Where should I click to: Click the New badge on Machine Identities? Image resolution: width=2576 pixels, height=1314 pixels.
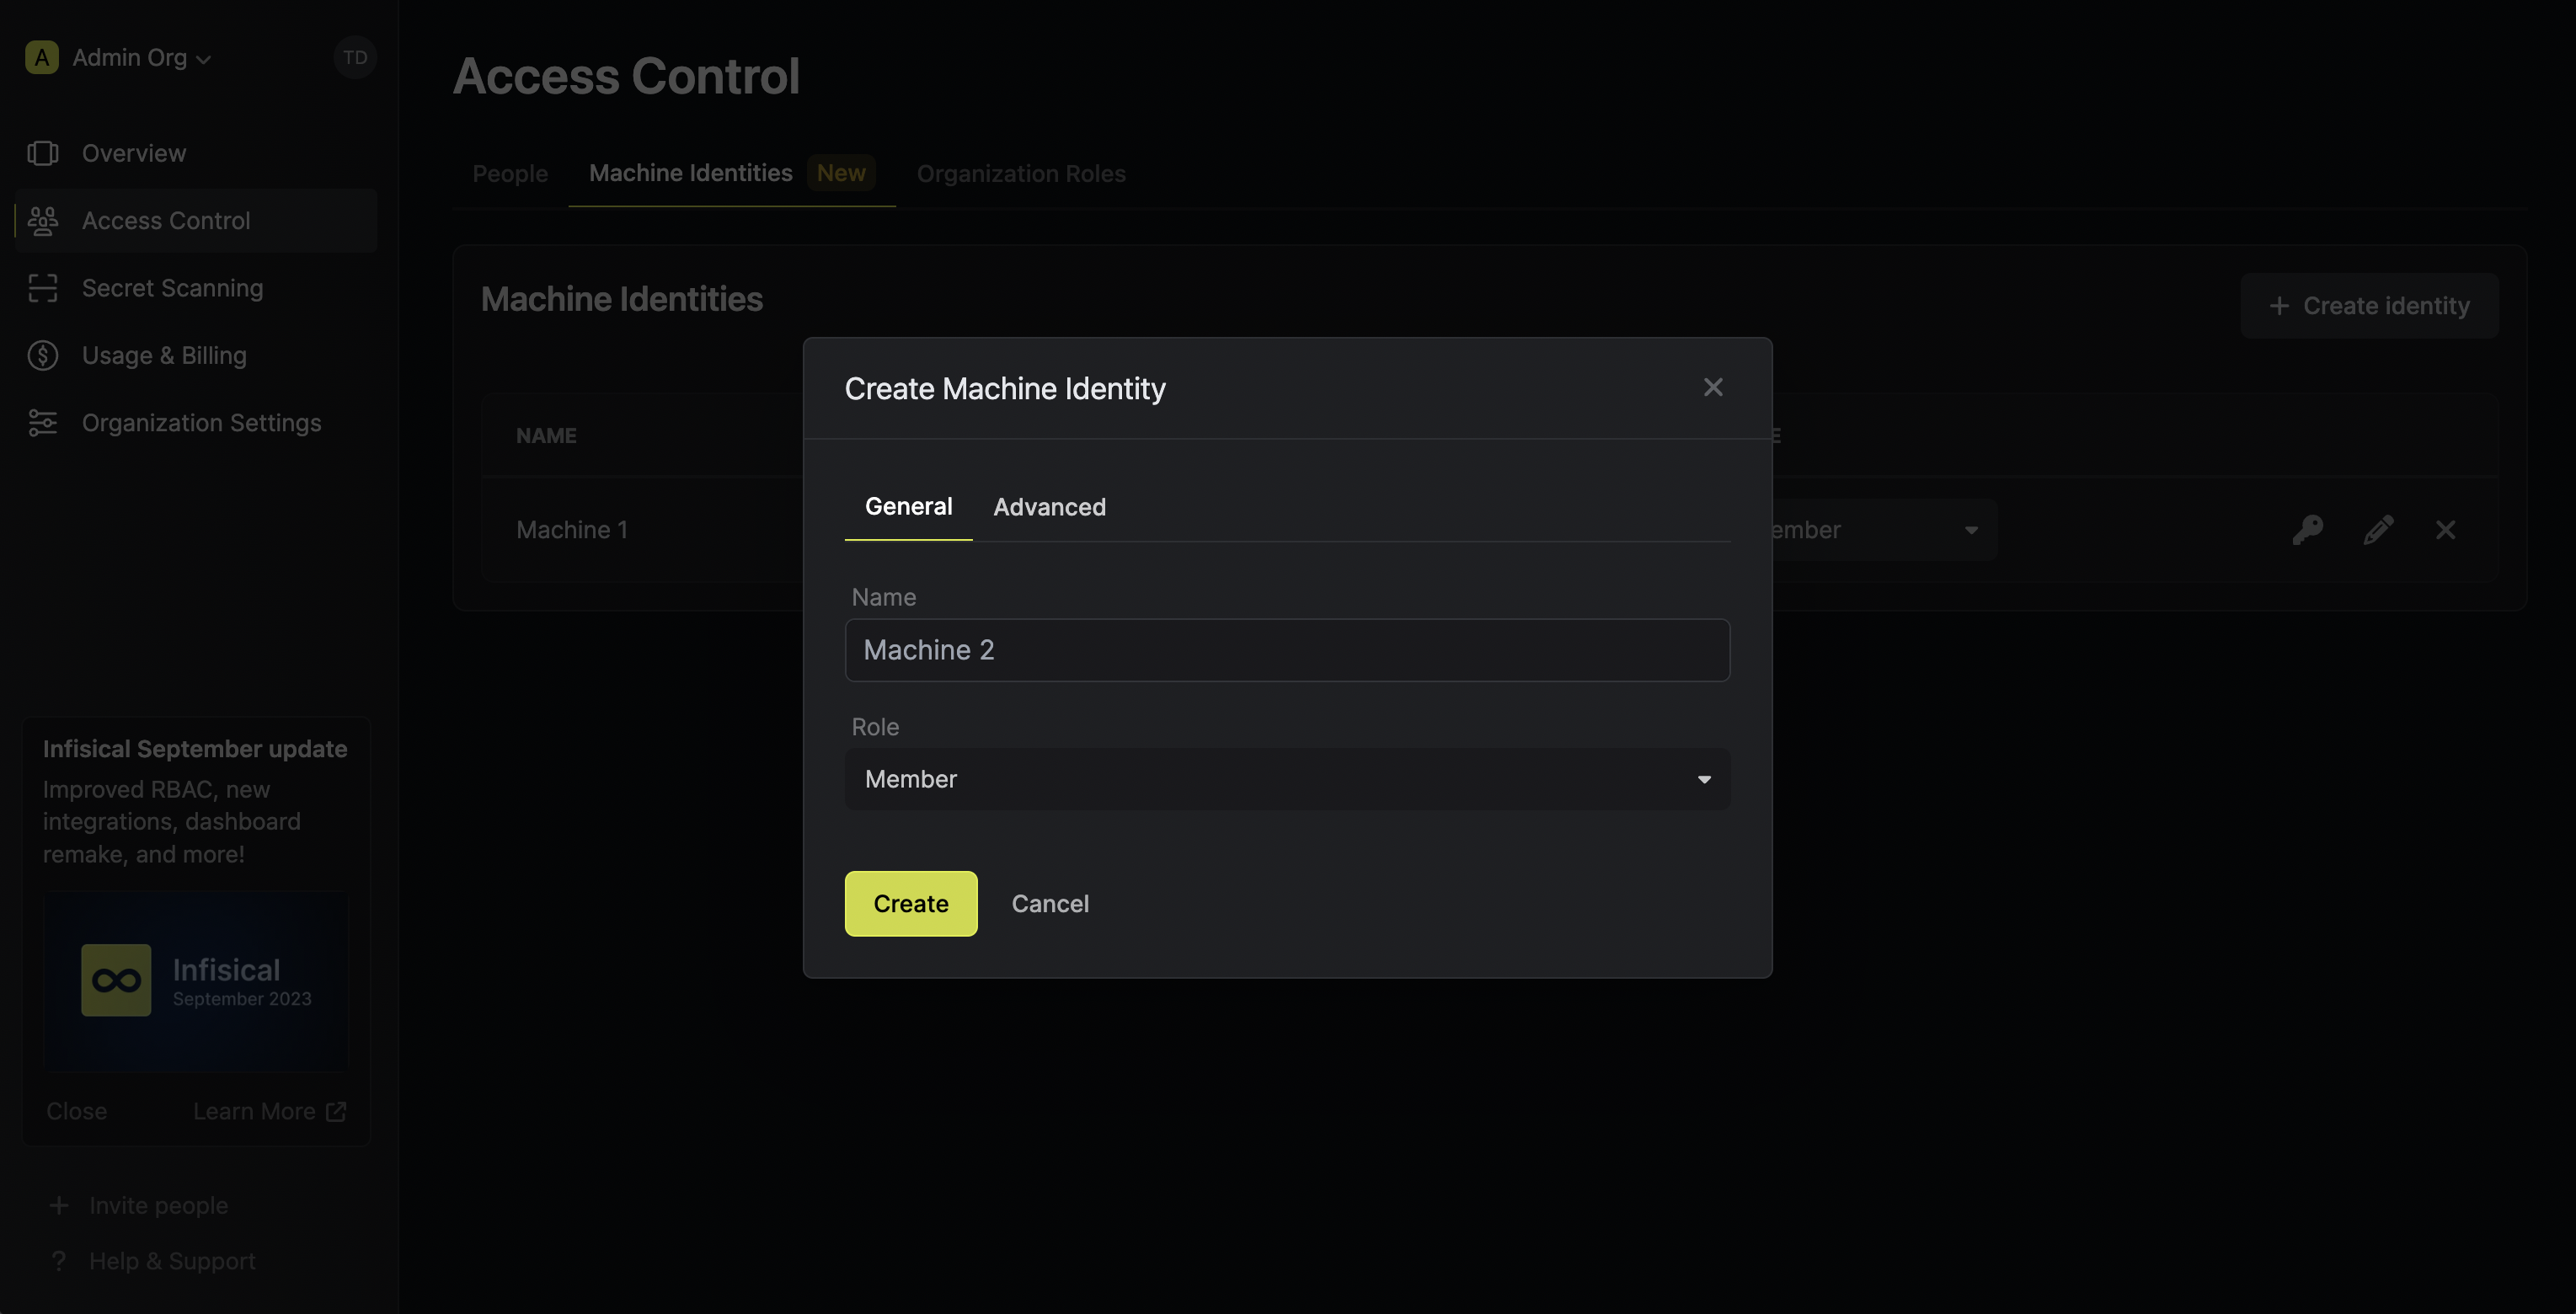click(841, 173)
